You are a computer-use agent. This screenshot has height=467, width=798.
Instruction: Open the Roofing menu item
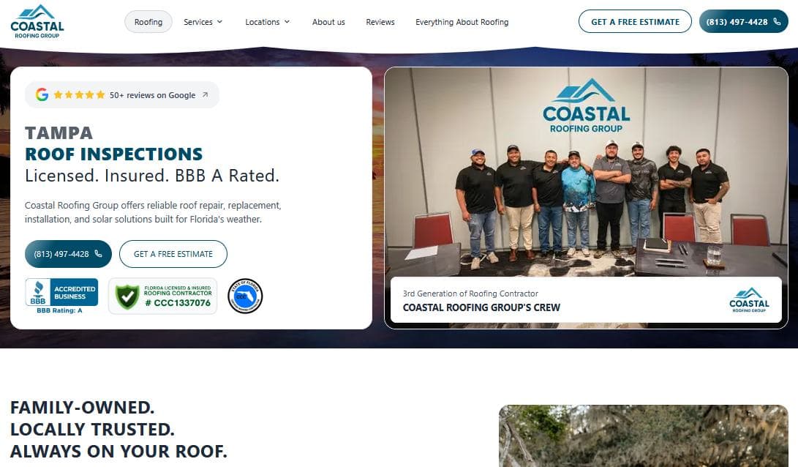pyautogui.click(x=148, y=22)
